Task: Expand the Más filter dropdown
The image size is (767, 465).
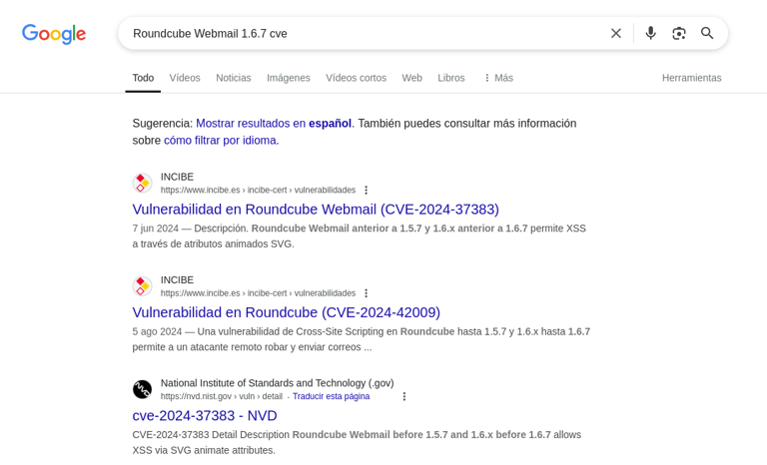Action: pos(497,78)
